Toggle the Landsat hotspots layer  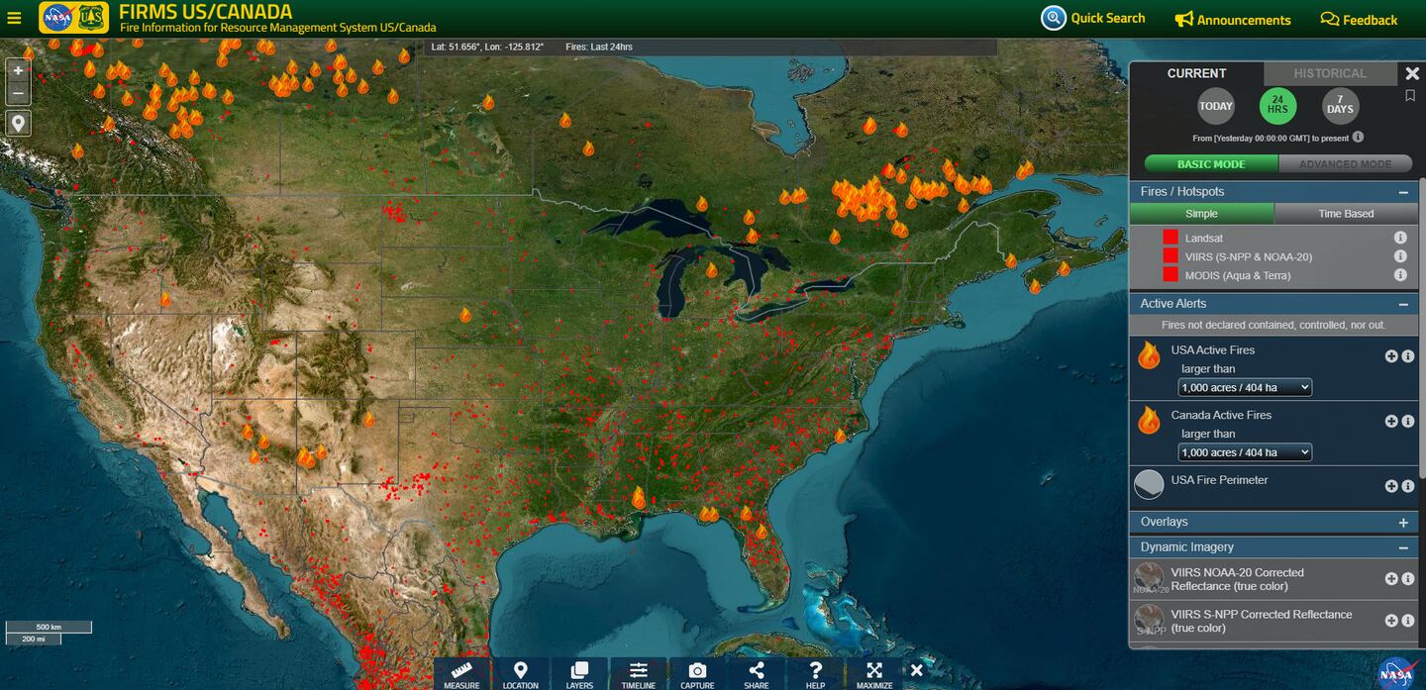click(1171, 238)
